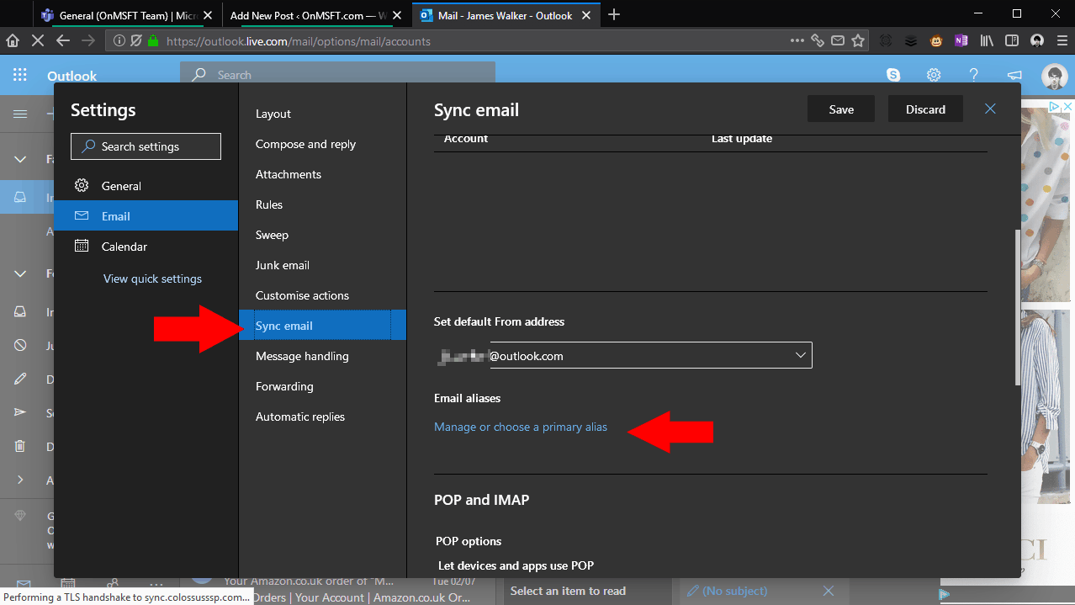Open a new browser tab
Viewport: 1075px width, 605px height.
(614, 14)
